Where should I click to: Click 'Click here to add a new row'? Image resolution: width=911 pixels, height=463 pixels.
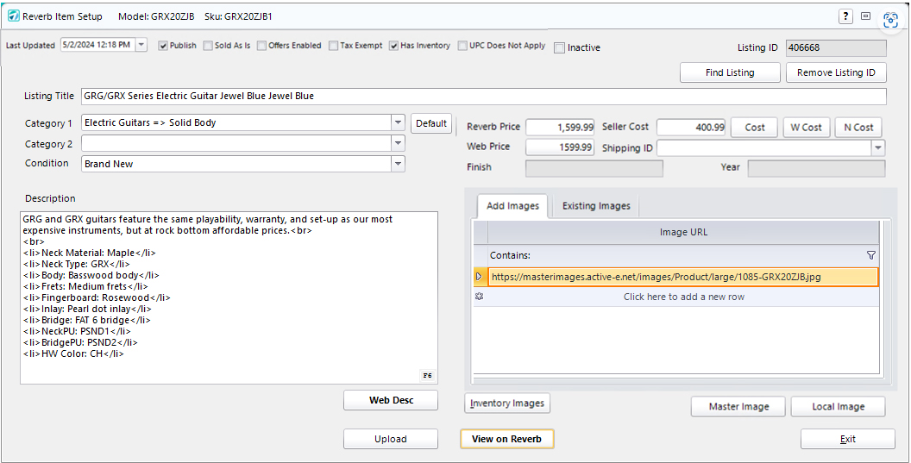pyautogui.click(x=683, y=297)
